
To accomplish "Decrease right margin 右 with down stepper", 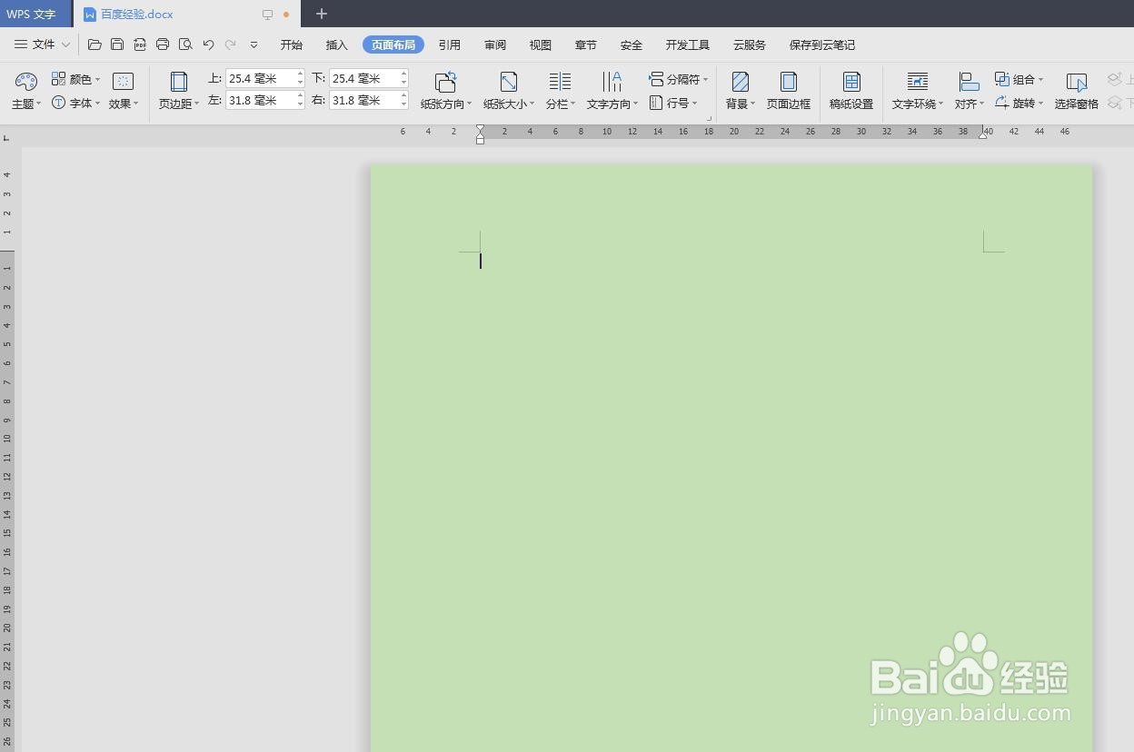I will click(403, 104).
